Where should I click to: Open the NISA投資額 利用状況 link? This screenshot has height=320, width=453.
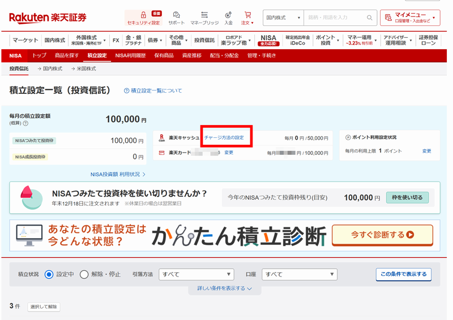[118, 174]
